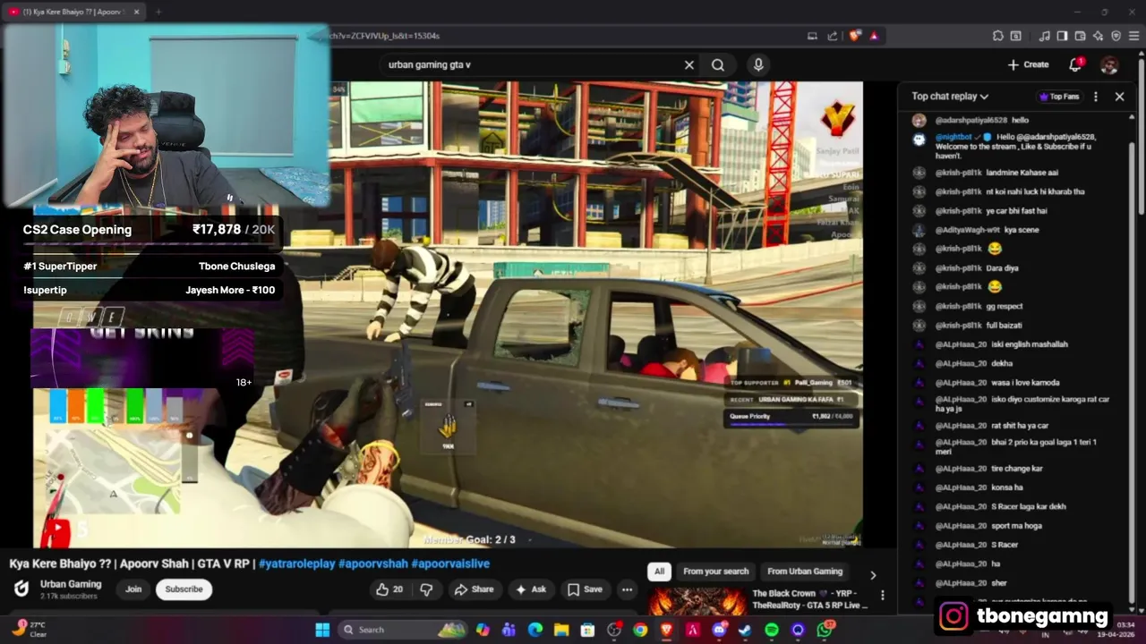This screenshot has width=1146, height=644.
Task: Show next filter chips with the arrow
Action: click(873, 575)
